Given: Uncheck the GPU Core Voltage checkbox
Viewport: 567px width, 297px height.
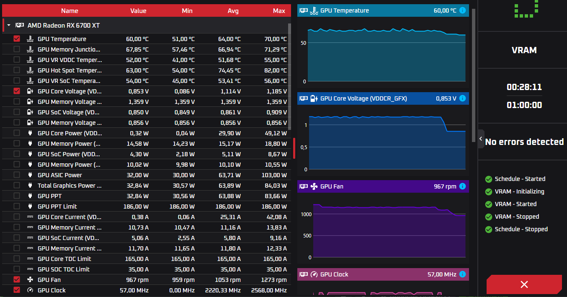Looking at the screenshot, I should coord(17,91).
